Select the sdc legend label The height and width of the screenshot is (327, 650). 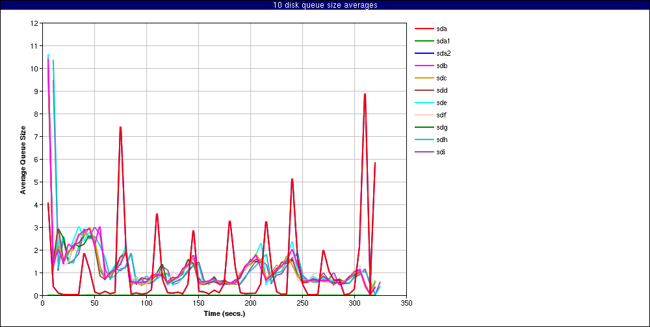pyautogui.click(x=441, y=79)
